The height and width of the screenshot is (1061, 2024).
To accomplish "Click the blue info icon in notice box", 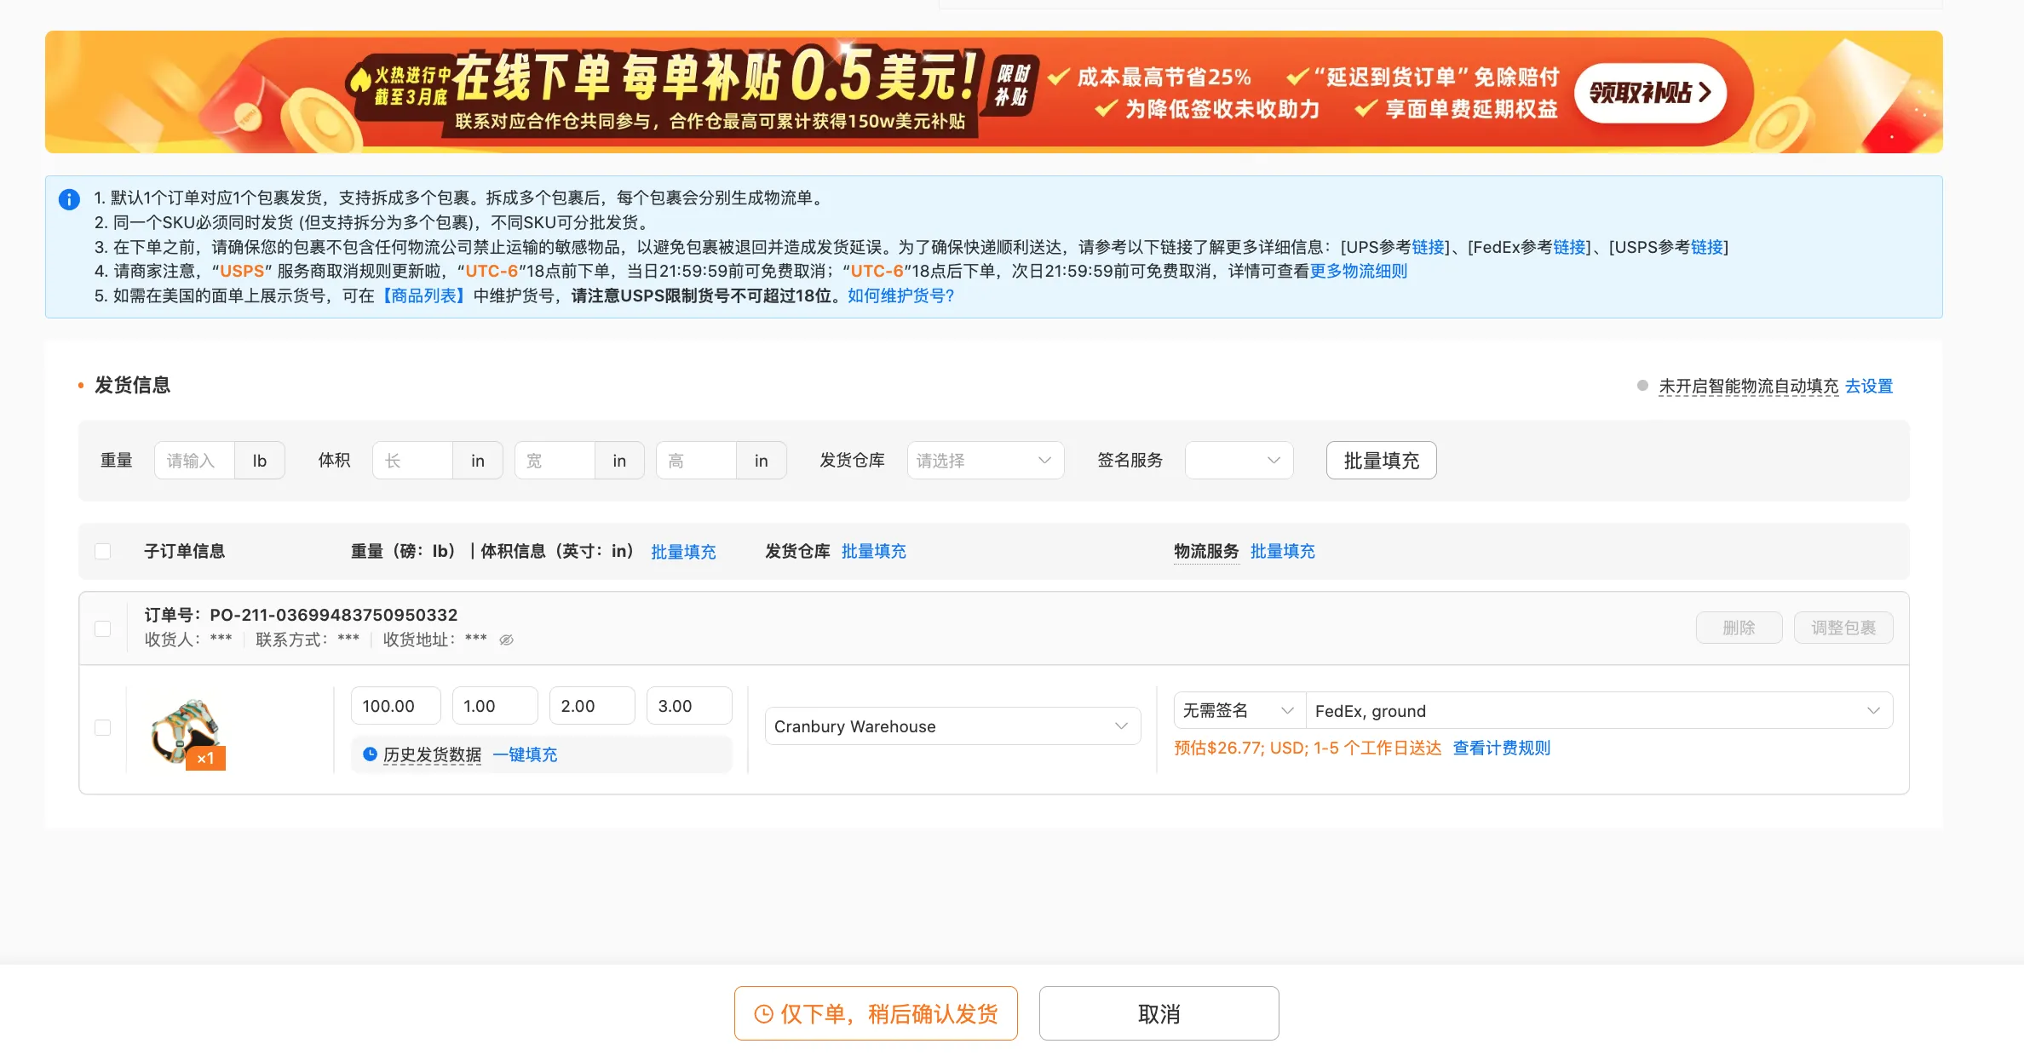I will pos(69,199).
